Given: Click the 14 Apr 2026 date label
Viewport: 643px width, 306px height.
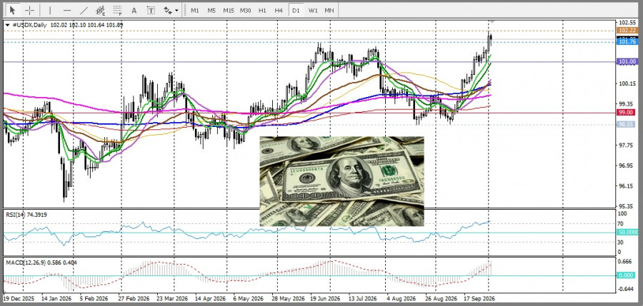Looking at the screenshot, I should (210, 299).
